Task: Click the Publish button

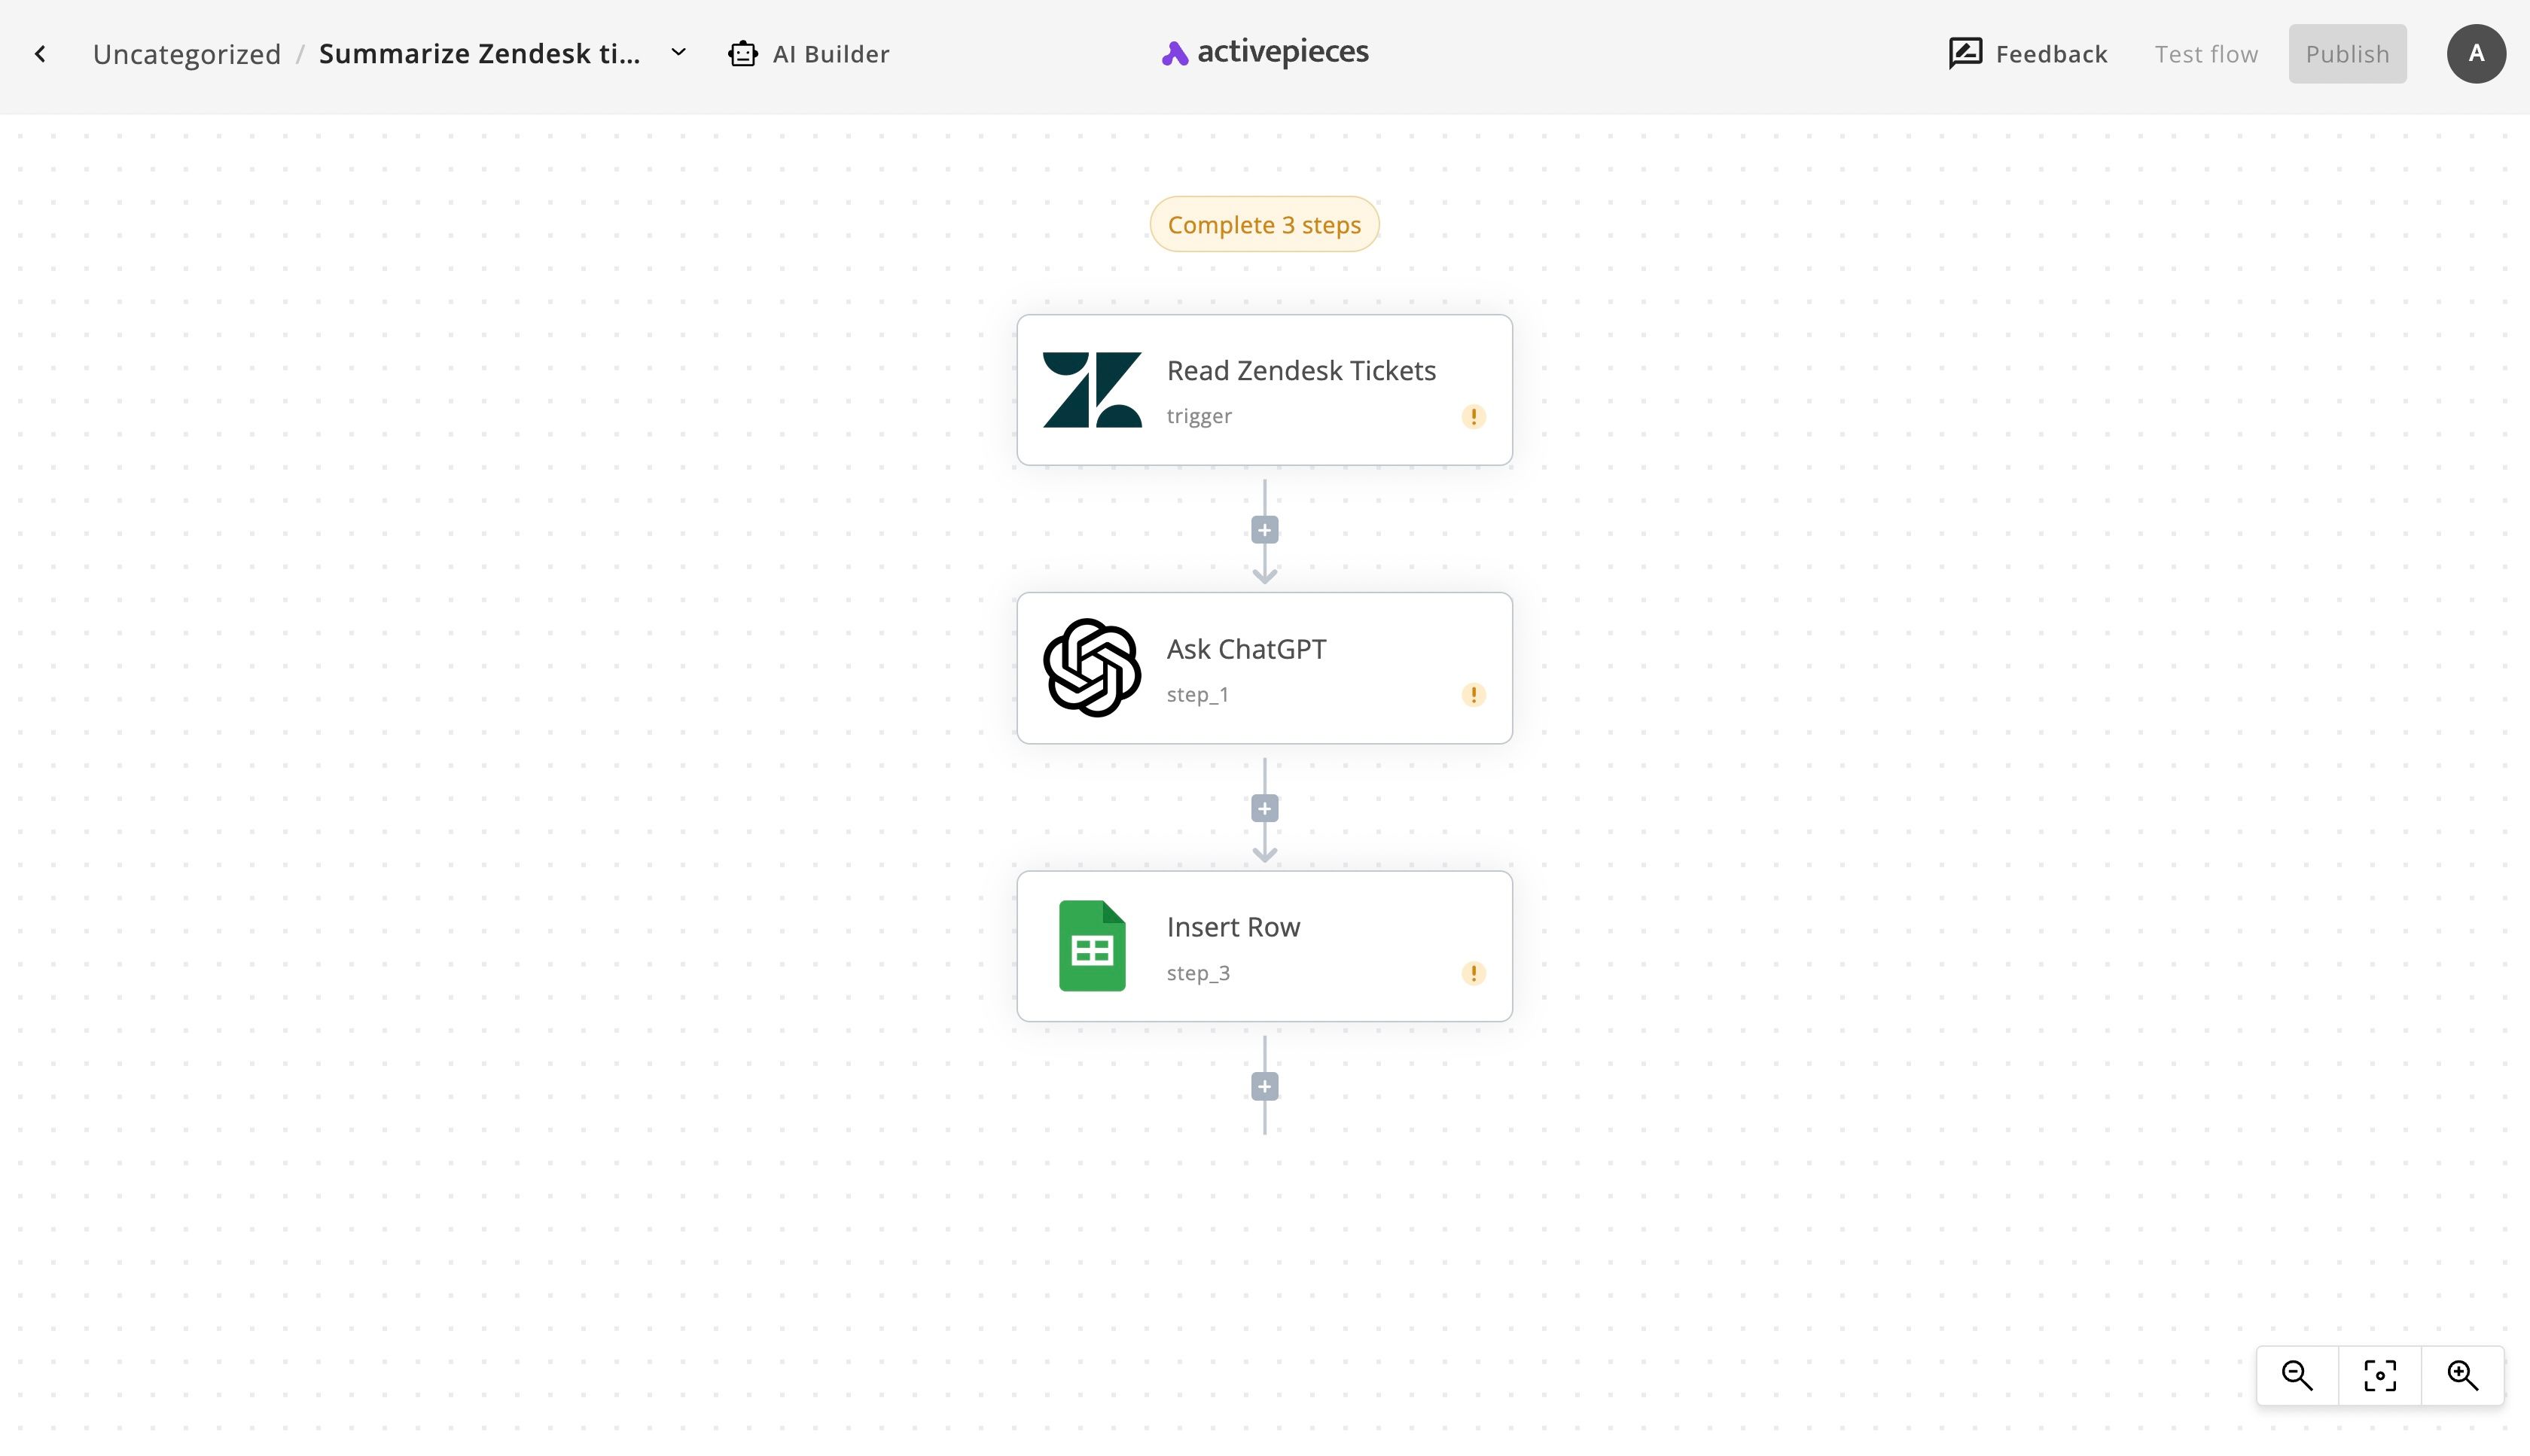Action: tap(2347, 54)
